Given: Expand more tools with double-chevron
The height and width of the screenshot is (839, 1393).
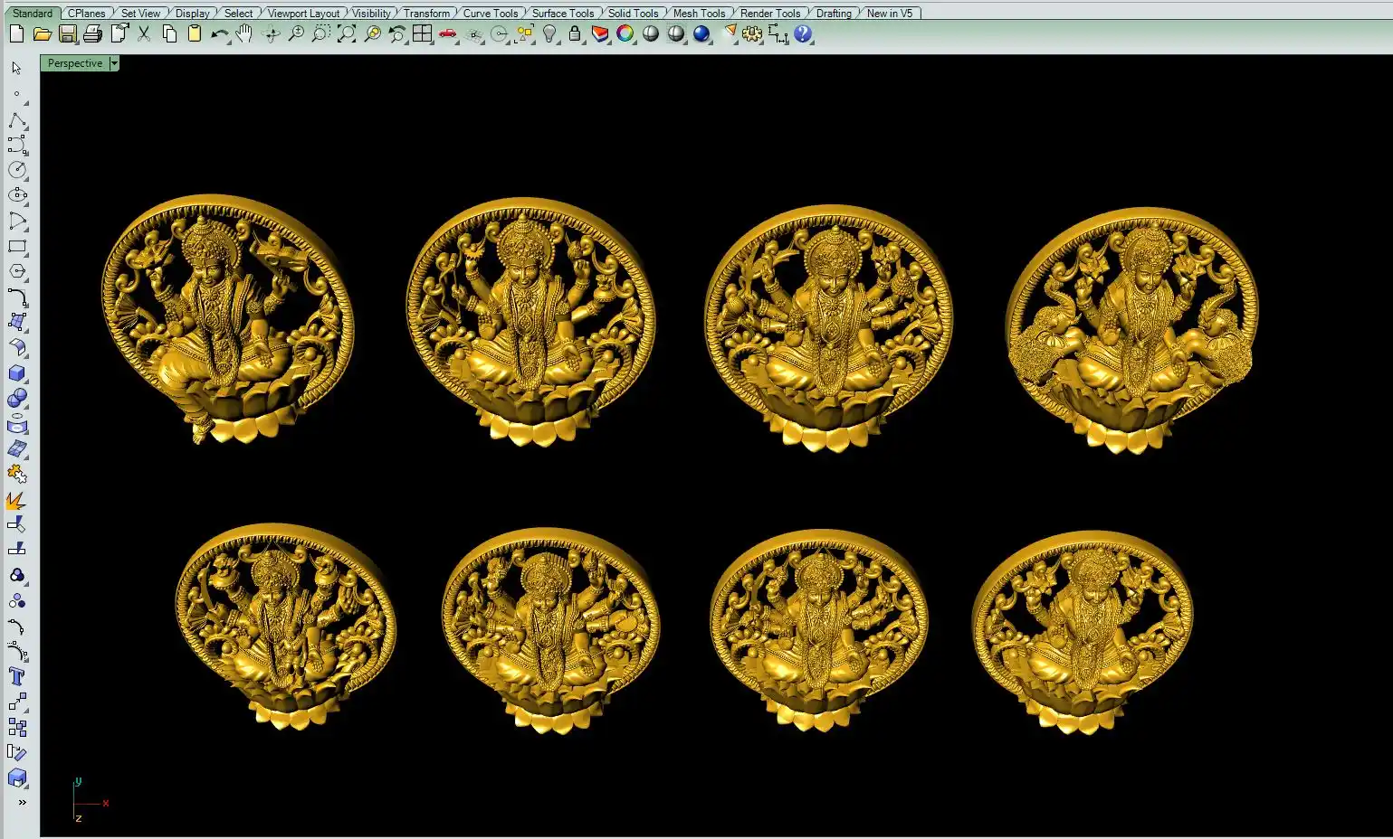Looking at the screenshot, I should [x=22, y=802].
